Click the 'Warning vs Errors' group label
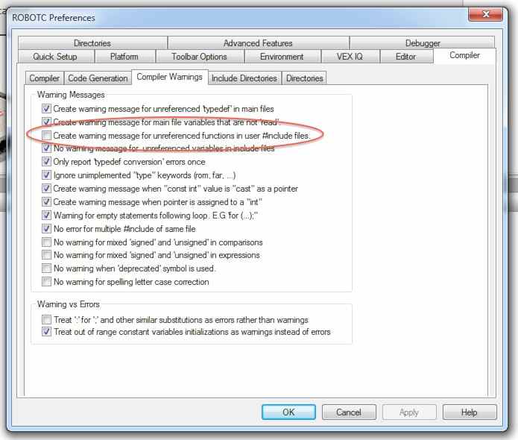Viewport: 518px width, 440px height. click(68, 304)
